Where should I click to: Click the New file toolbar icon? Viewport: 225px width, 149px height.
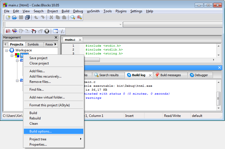pos(8,17)
